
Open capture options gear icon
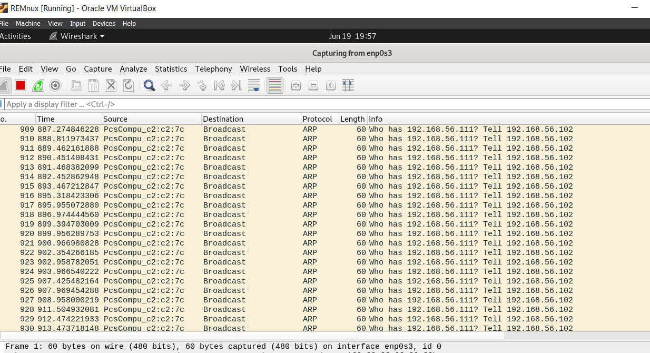(x=55, y=85)
